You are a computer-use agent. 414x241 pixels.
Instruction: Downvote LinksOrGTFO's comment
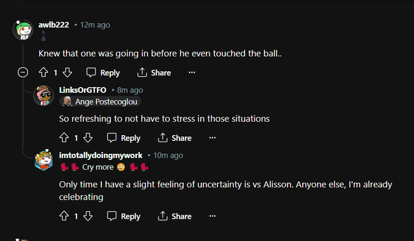pyautogui.click(x=88, y=138)
